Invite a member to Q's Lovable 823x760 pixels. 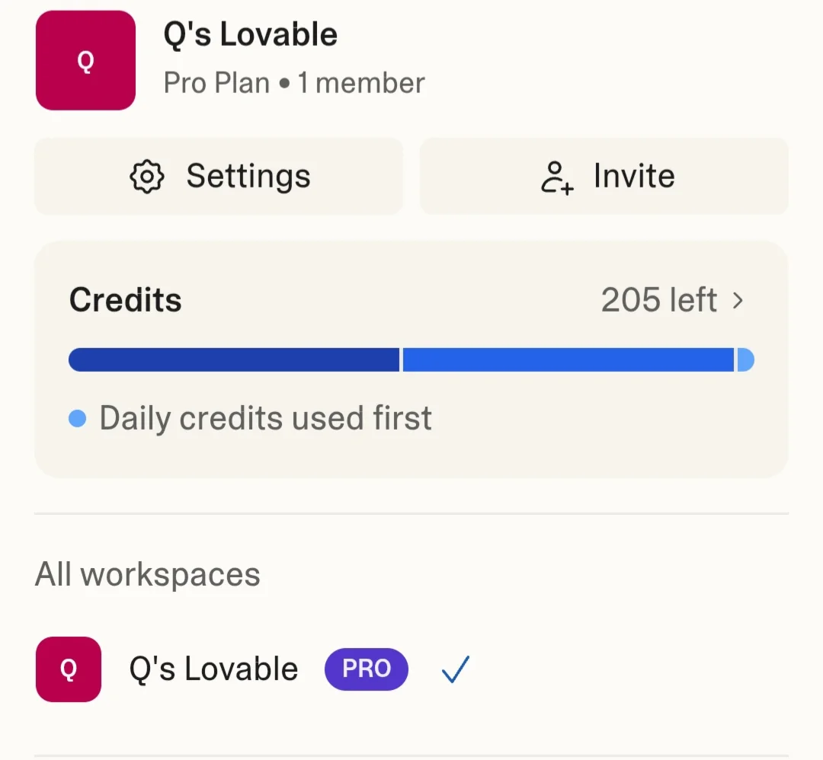tap(604, 176)
